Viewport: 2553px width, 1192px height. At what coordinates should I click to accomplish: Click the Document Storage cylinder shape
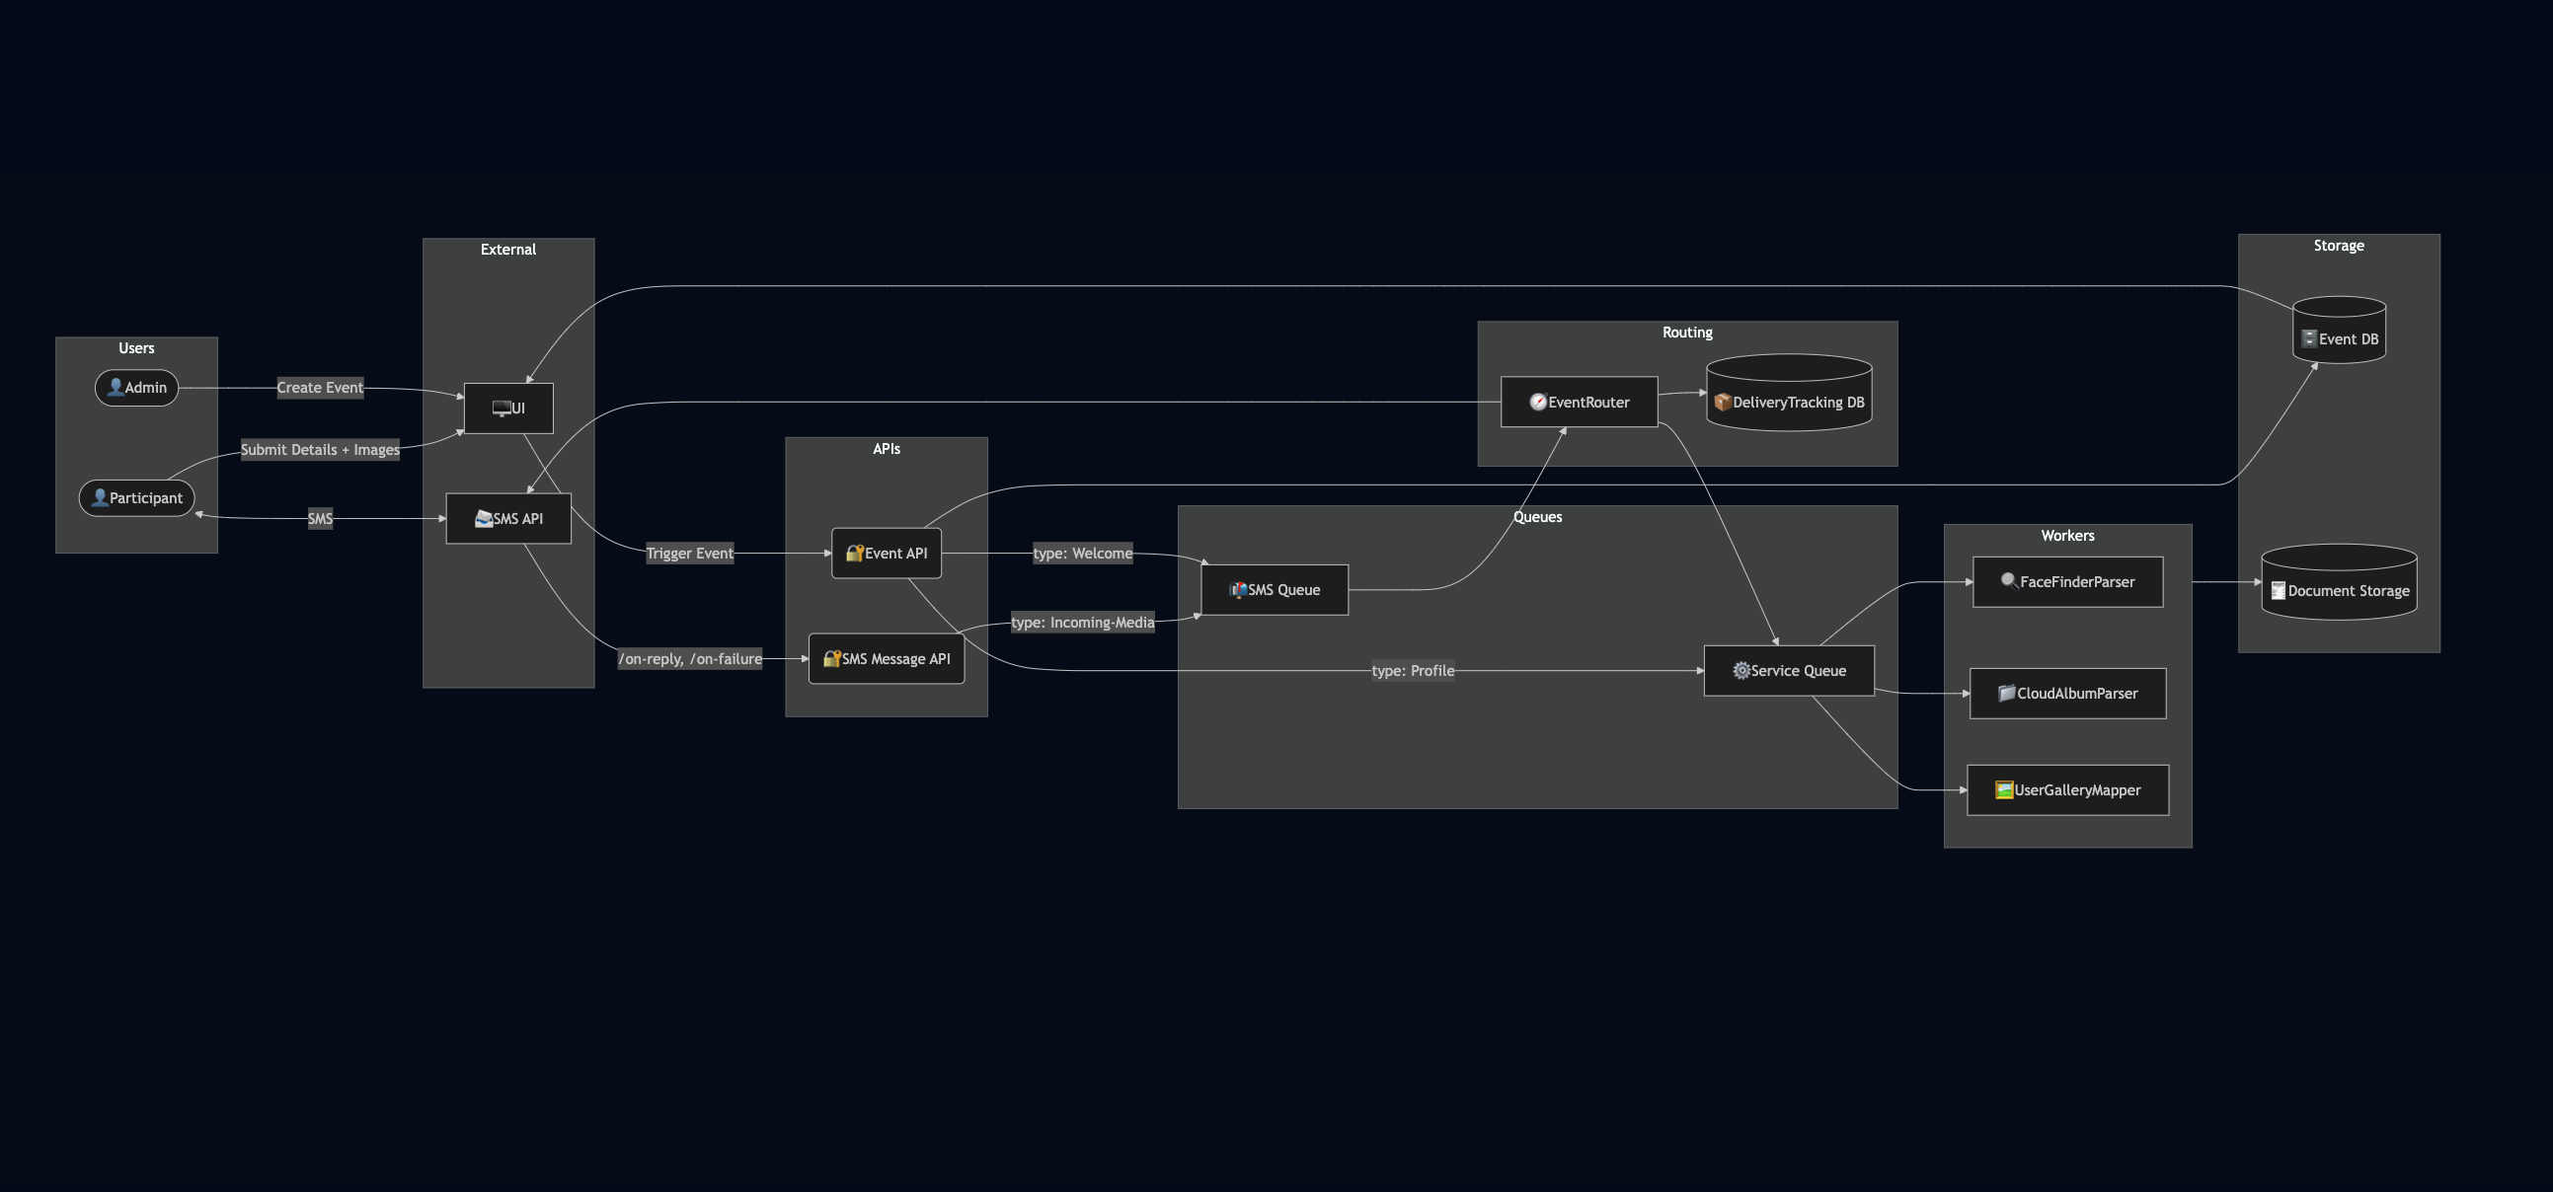2339,583
